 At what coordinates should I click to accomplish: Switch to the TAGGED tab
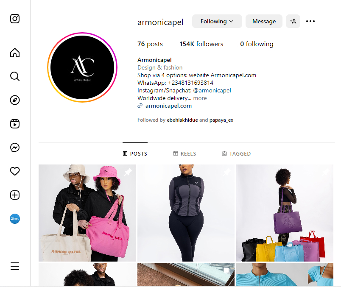[x=236, y=154]
